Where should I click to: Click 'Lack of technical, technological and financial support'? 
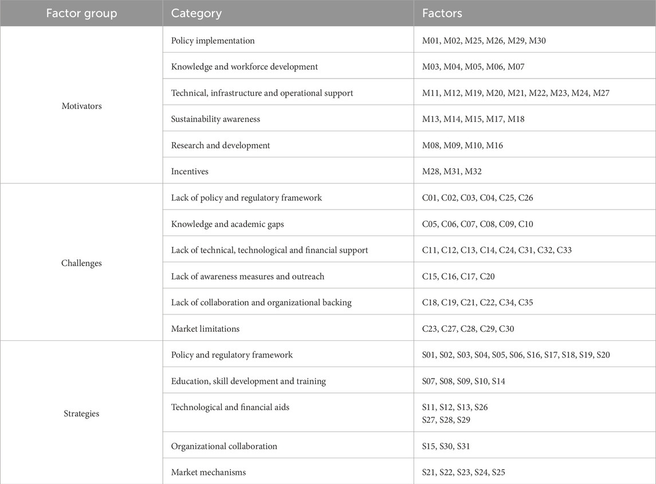click(269, 250)
